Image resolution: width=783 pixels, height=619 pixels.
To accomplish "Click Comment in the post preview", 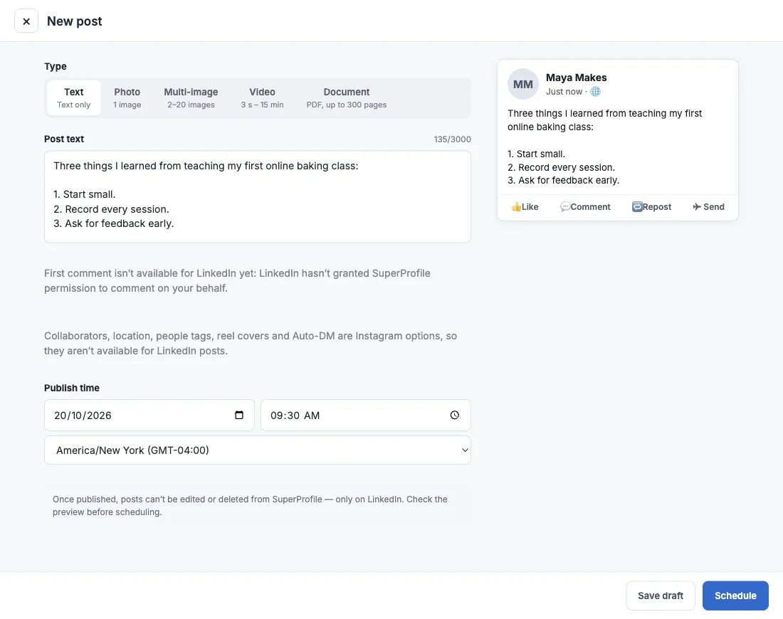I will click(x=584, y=206).
